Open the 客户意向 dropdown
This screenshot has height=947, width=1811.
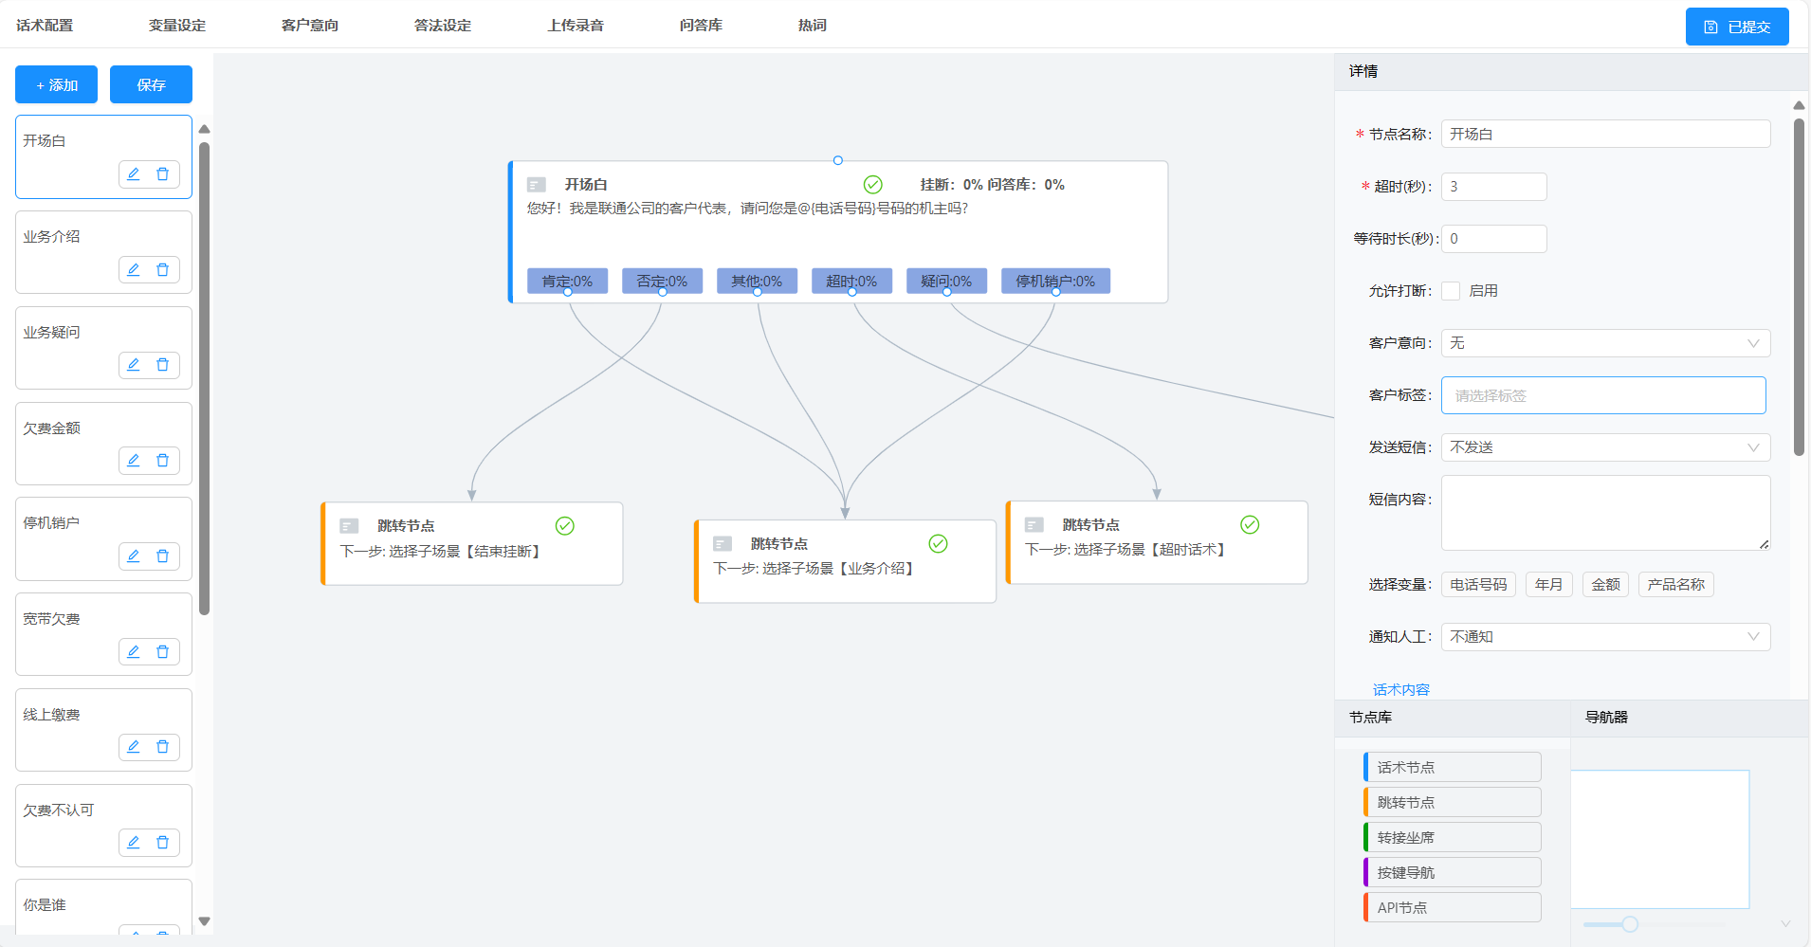[x=1604, y=343]
